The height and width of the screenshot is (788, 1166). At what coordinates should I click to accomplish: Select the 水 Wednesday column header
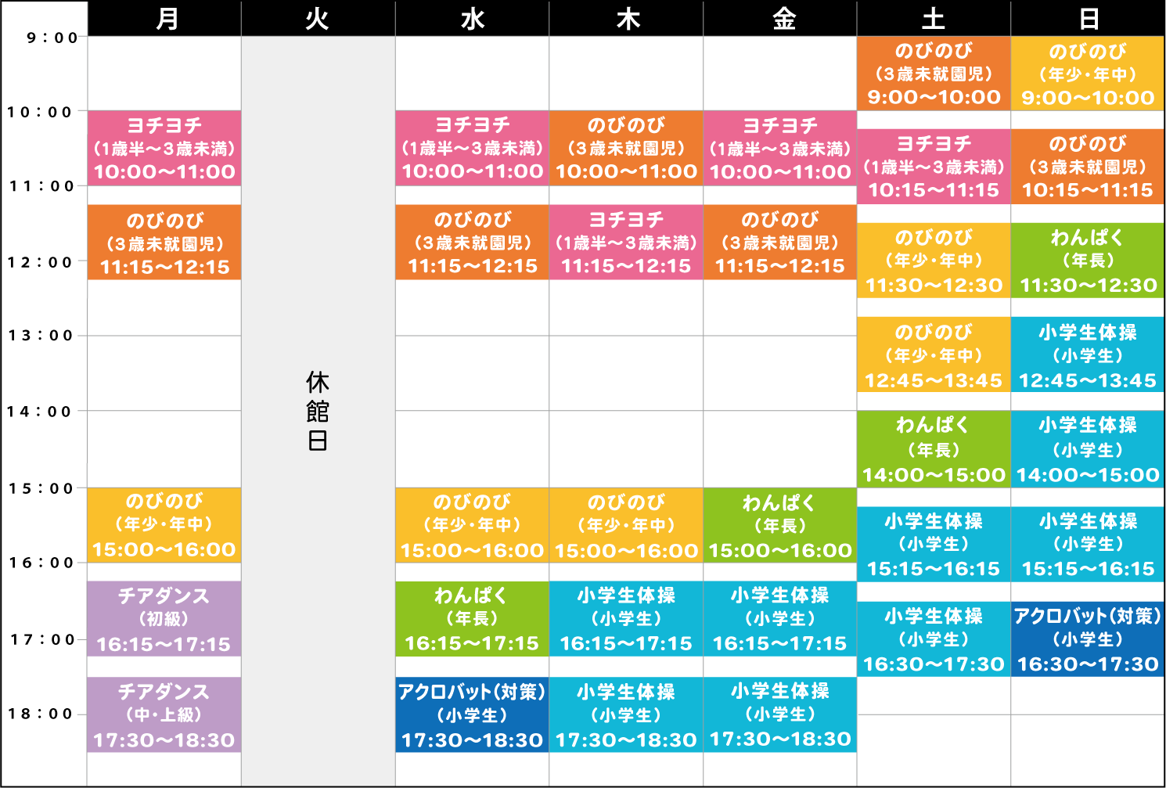pyautogui.click(x=472, y=18)
